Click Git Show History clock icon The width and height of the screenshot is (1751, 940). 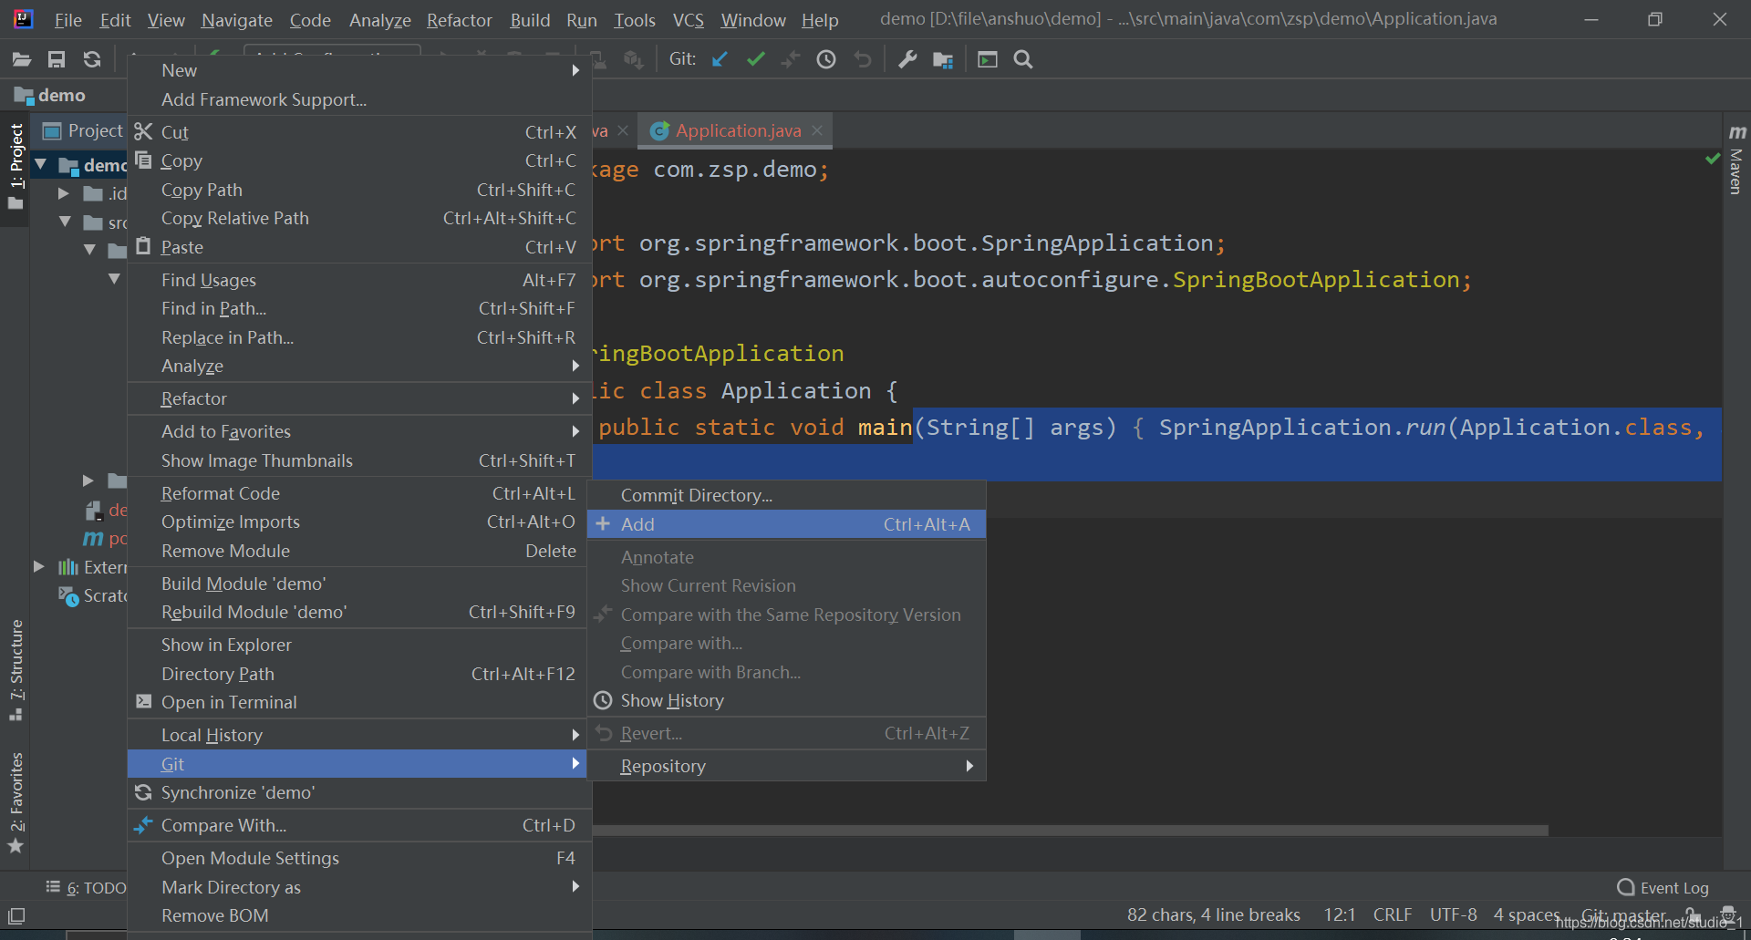pyautogui.click(x=826, y=59)
